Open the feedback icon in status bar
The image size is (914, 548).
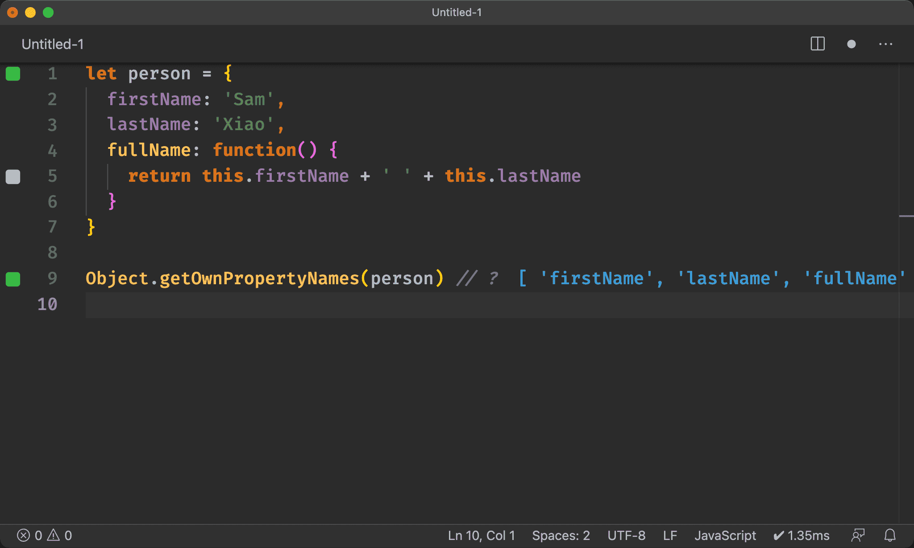pos(858,535)
